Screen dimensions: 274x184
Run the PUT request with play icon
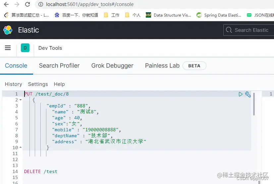click(x=241, y=94)
